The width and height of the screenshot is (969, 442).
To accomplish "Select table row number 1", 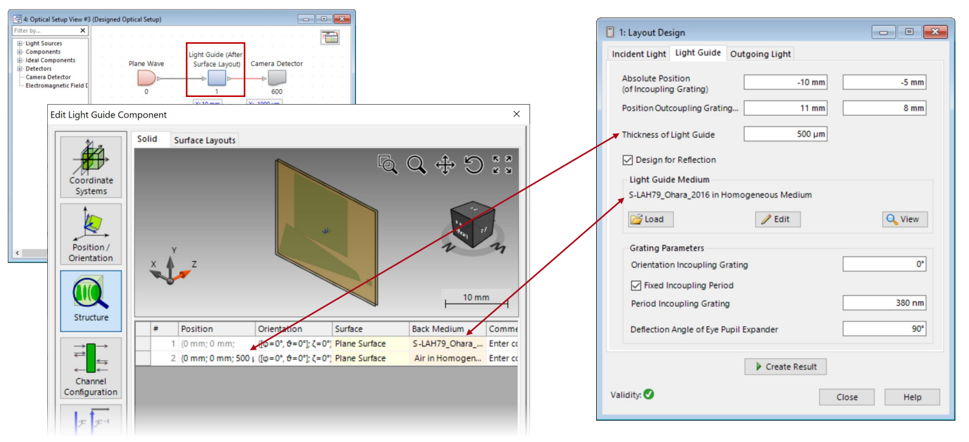I will point(164,344).
